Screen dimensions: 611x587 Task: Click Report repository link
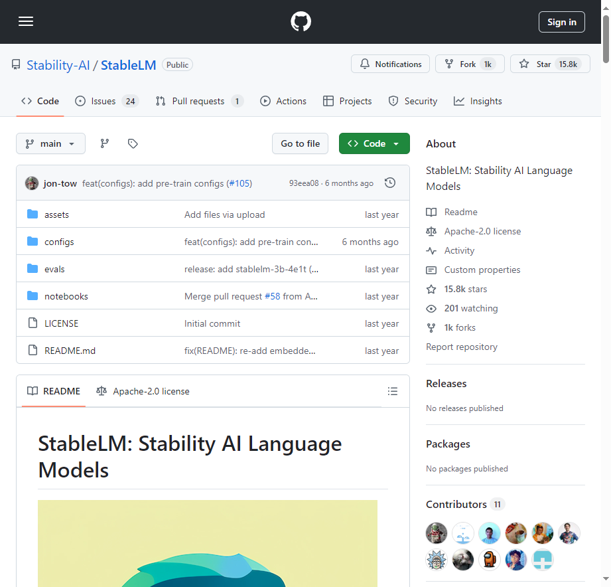(x=461, y=347)
